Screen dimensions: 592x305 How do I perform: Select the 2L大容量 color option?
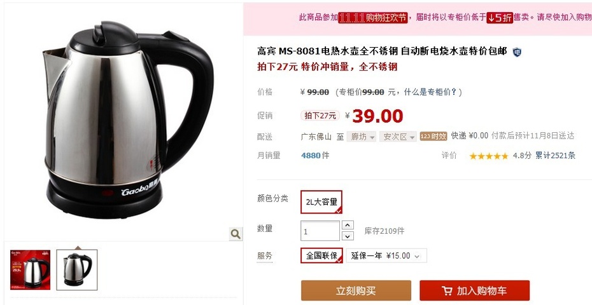321,202
